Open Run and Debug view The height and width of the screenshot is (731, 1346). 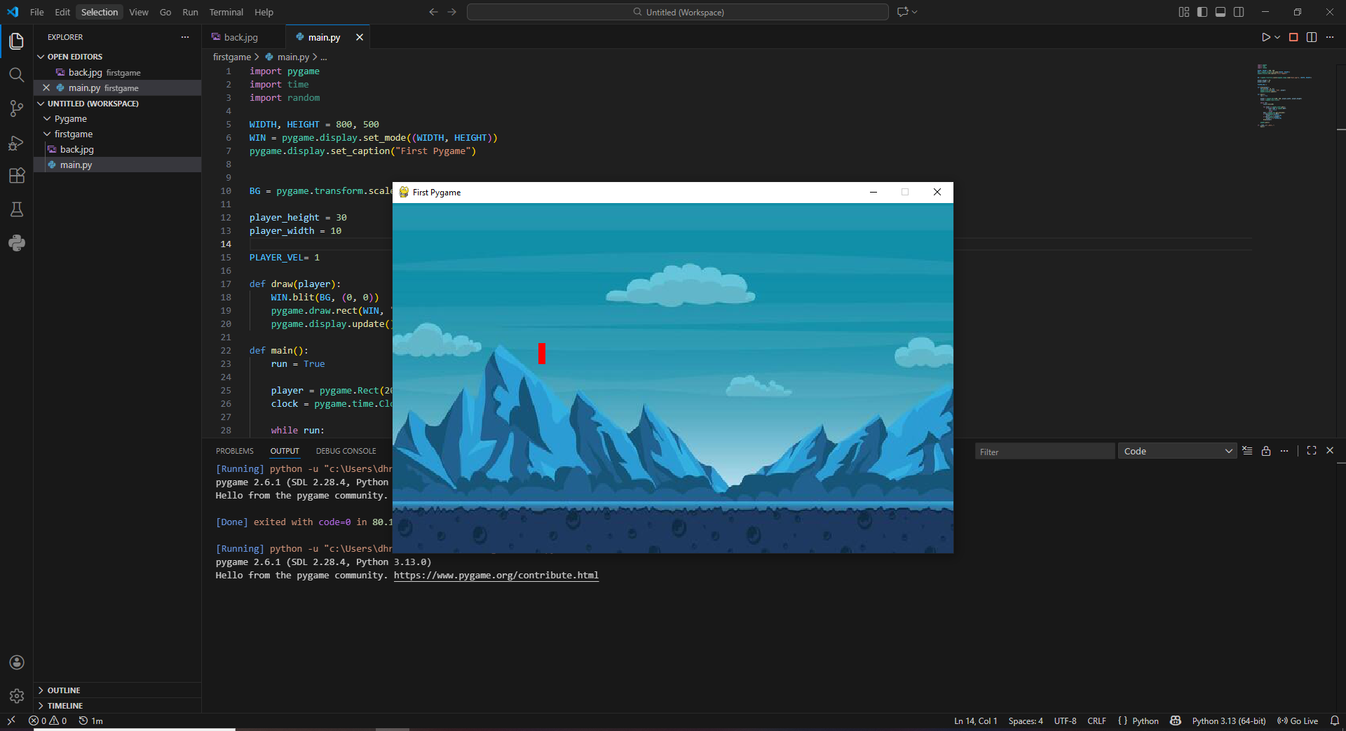17,143
